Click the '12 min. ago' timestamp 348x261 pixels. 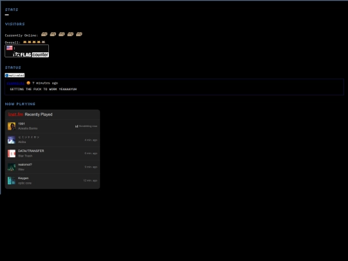click(x=90, y=180)
